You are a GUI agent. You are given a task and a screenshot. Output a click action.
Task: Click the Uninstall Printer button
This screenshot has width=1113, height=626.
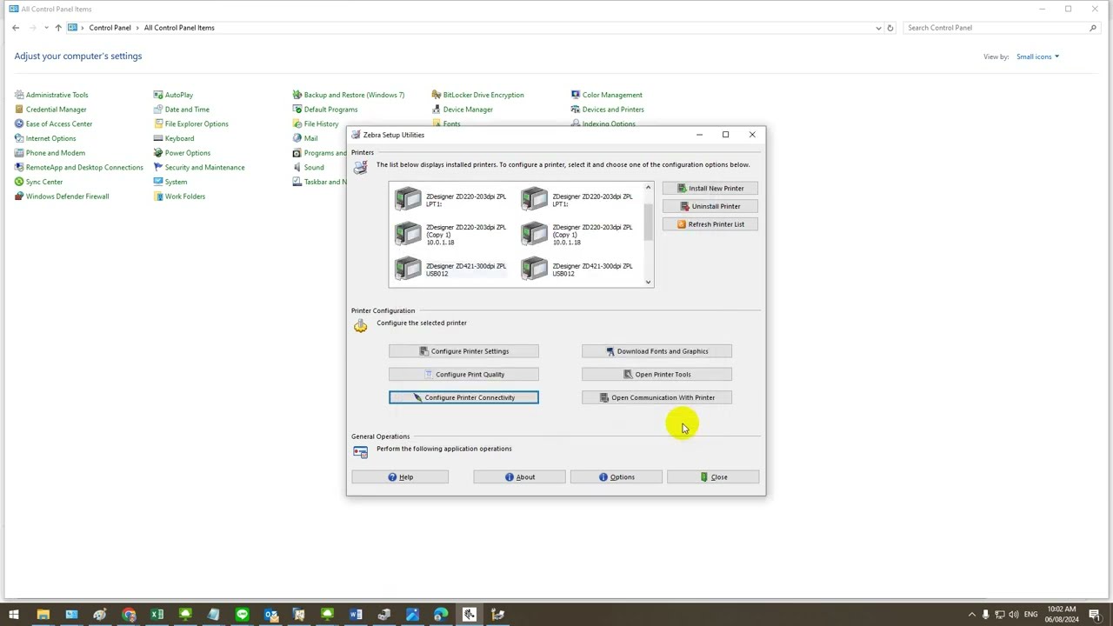coord(710,206)
